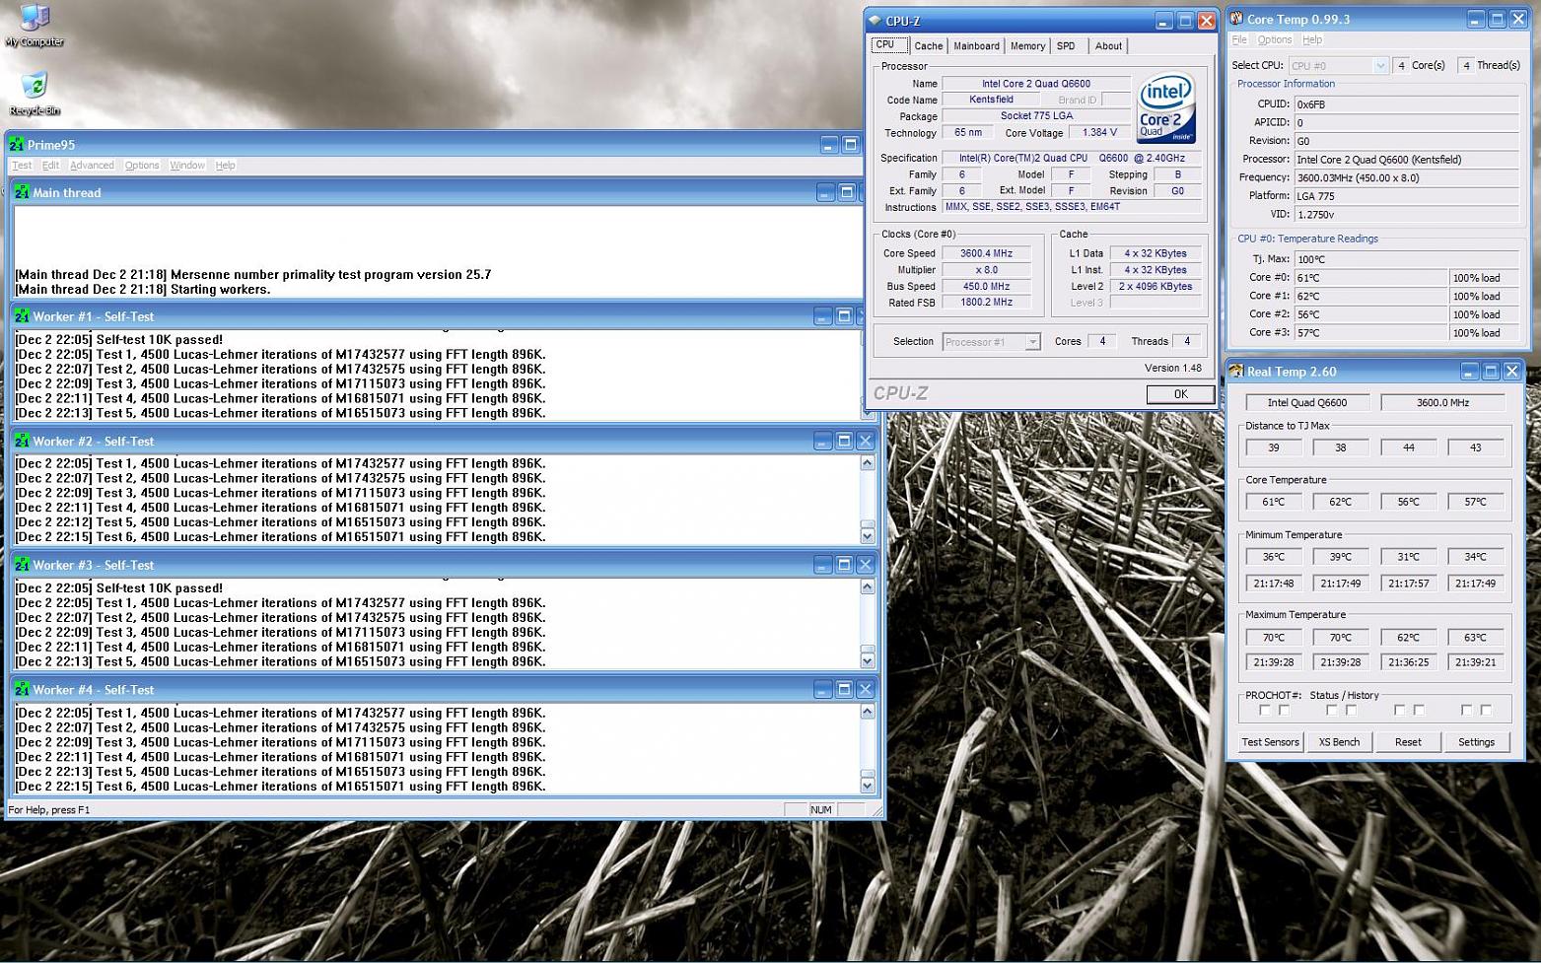Open the File menu in Core Temp
The width and height of the screenshot is (1541, 963).
tap(1239, 40)
